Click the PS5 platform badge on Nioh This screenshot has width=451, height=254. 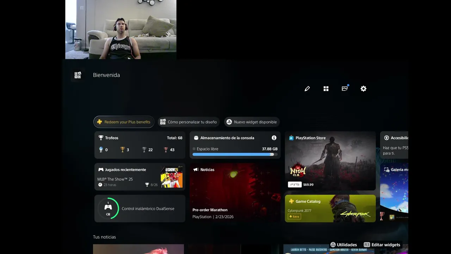point(295,185)
